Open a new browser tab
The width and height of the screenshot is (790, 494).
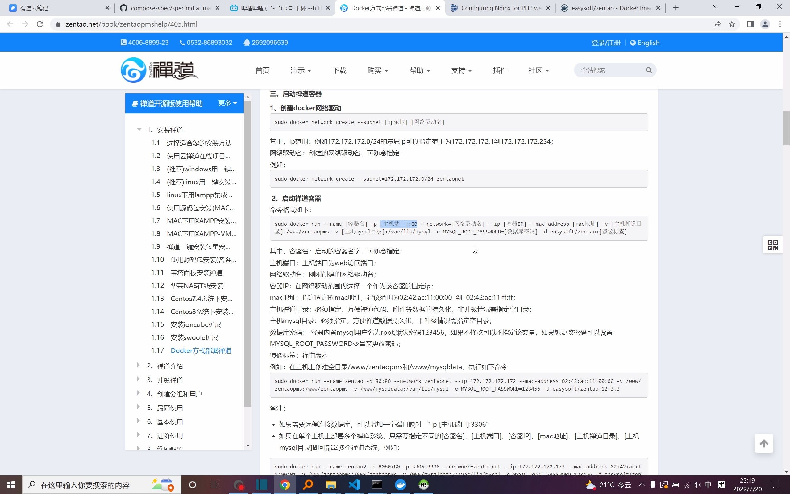tap(676, 8)
